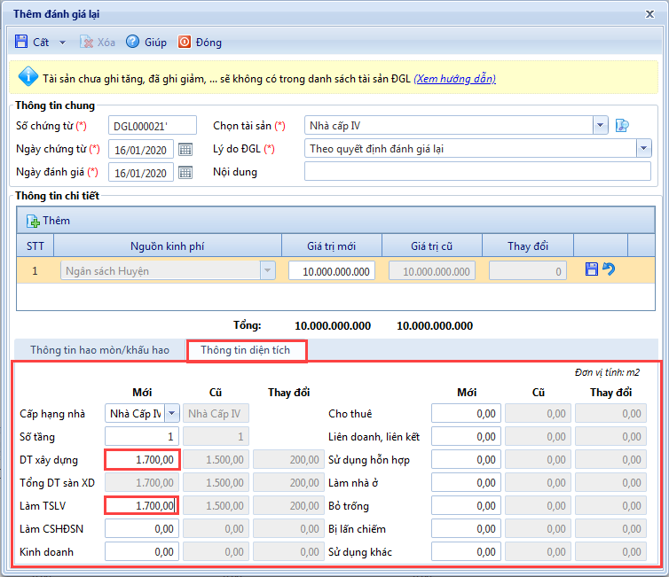Click the Thay đổi grid column header
The width and height of the screenshot is (669, 577).
528,246
